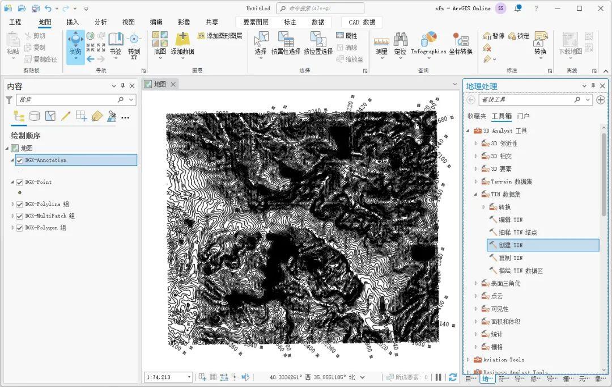Viewport: 612px width, 387px height.
Task: Open the 编辑 ribbon tab
Action: click(156, 22)
